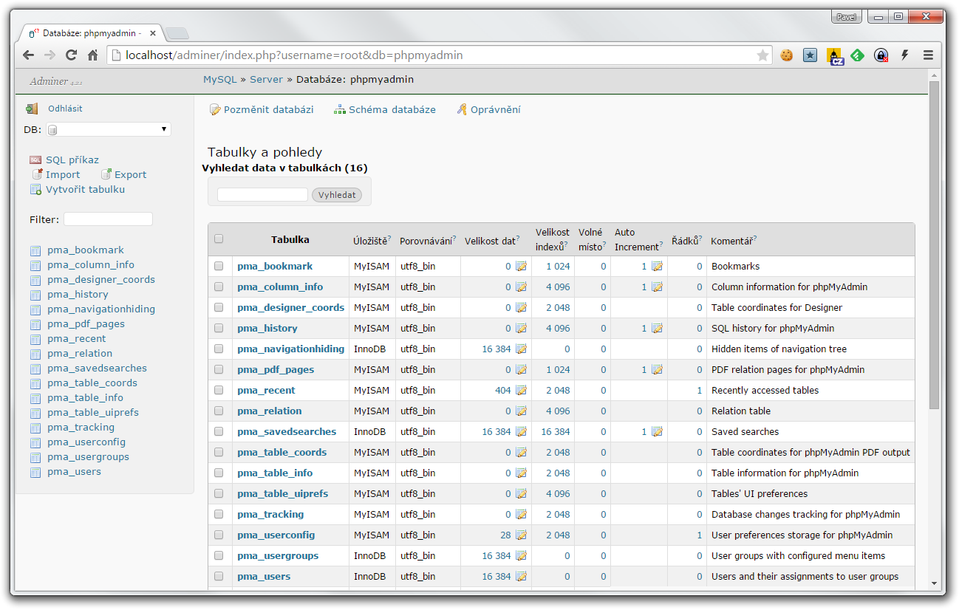This screenshot has height=610, width=959.
Task: Click the comment 'Saved searches'
Action: tap(745, 431)
